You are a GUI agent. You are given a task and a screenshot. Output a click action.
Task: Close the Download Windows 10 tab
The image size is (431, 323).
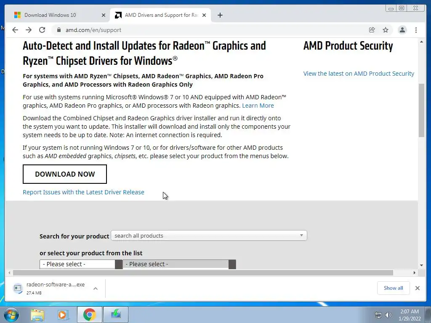(104, 15)
